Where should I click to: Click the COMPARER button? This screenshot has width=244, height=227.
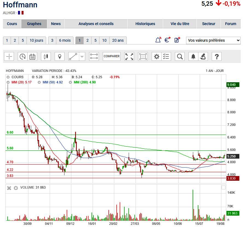(x=111, y=56)
